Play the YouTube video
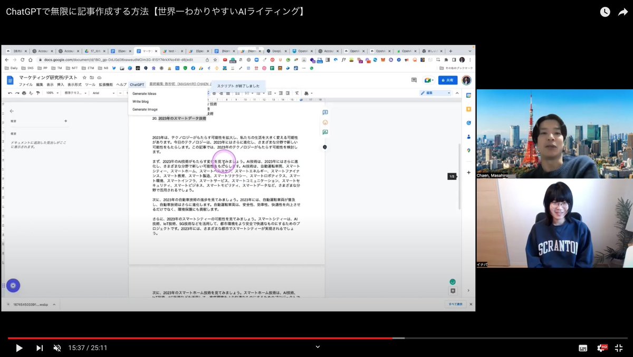Image resolution: width=633 pixels, height=357 pixels. point(19,348)
